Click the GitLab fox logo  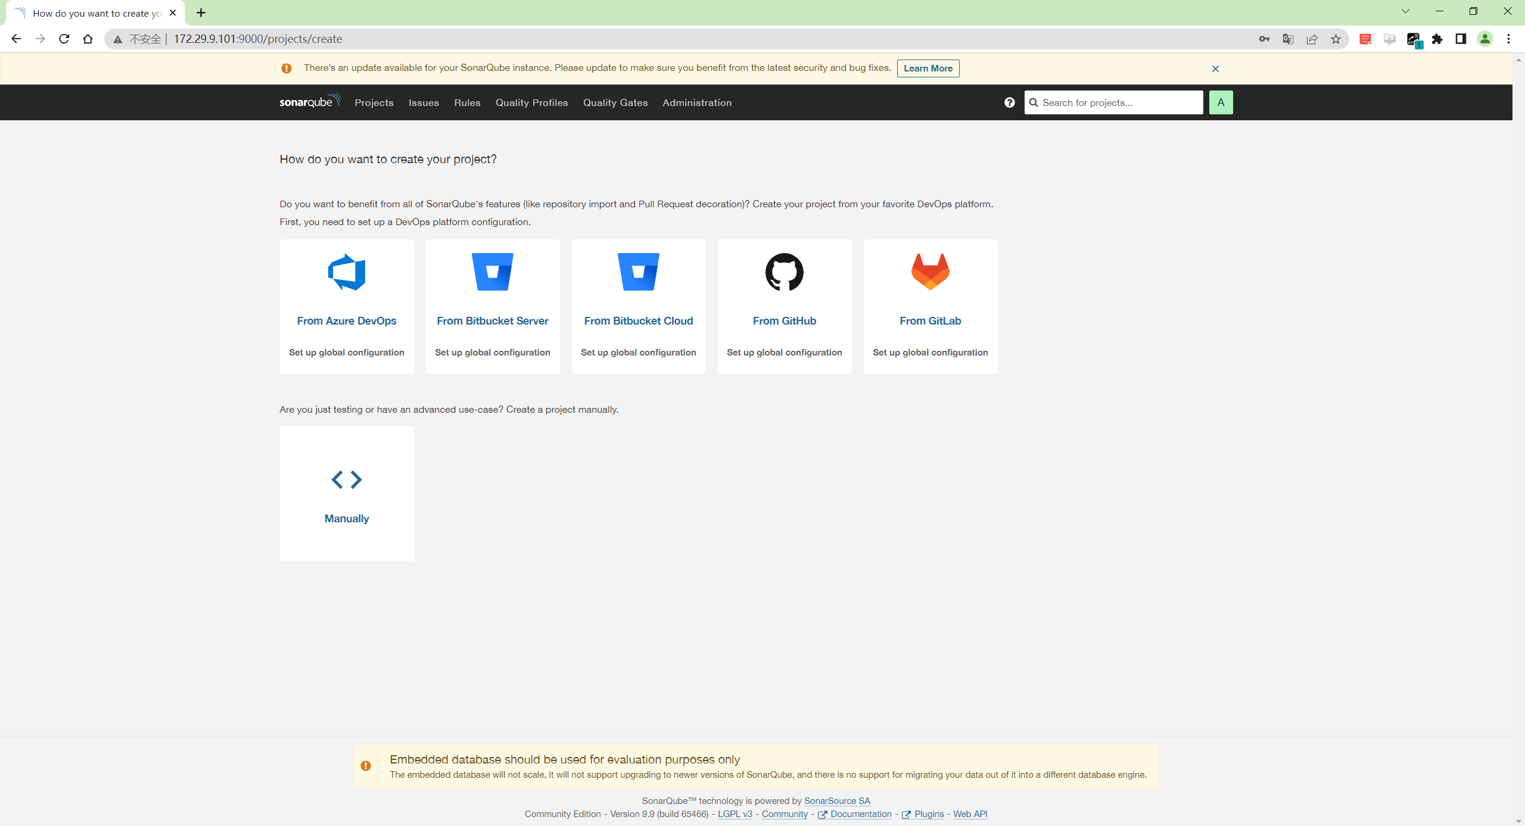pyautogui.click(x=930, y=272)
